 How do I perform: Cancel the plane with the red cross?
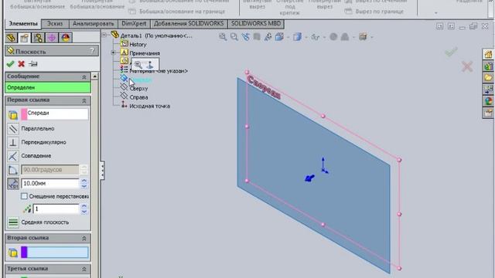(22, 64)
